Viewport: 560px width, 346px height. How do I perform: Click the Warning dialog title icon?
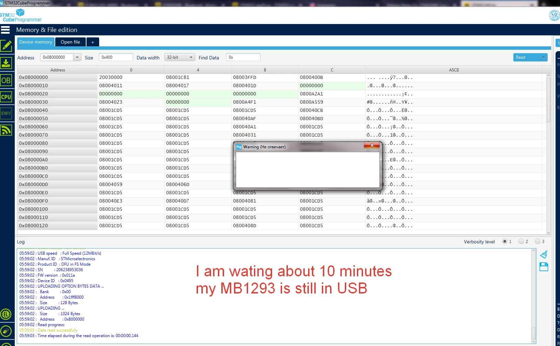click(239, 147)
